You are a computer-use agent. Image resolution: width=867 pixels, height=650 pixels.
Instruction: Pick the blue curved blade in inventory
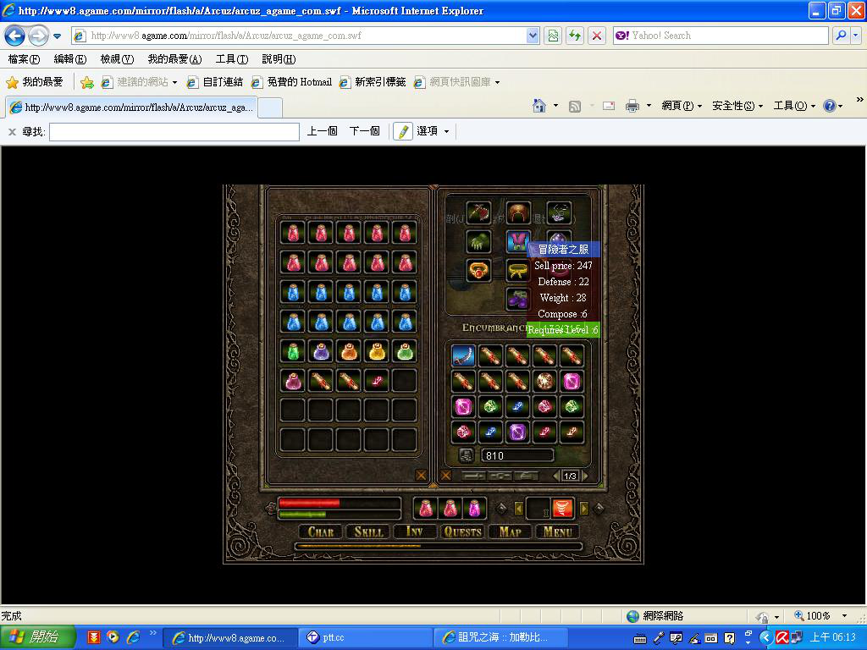463,355
